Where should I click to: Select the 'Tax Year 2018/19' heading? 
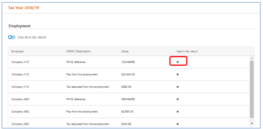pyautogui.click(x=24, y=8)
